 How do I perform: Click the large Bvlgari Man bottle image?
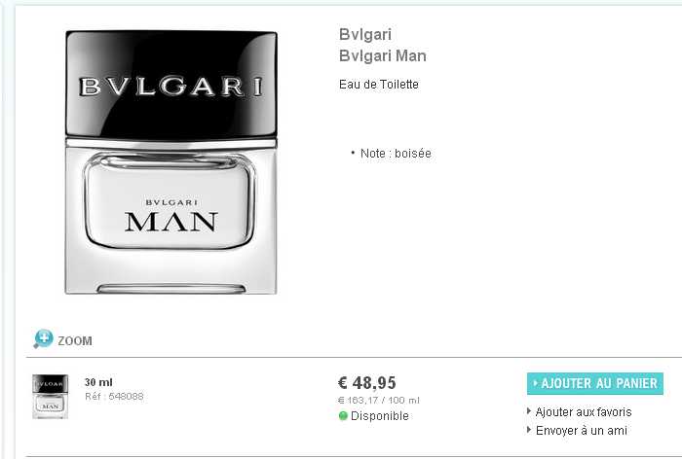(170, 162)
